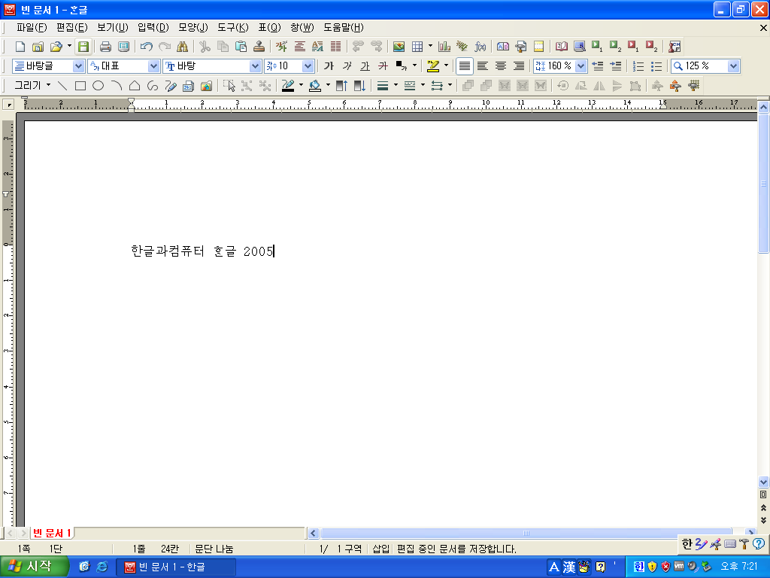Save the document with the floppy icon
This screenshot has width=770, height=578.
(83, 47)
